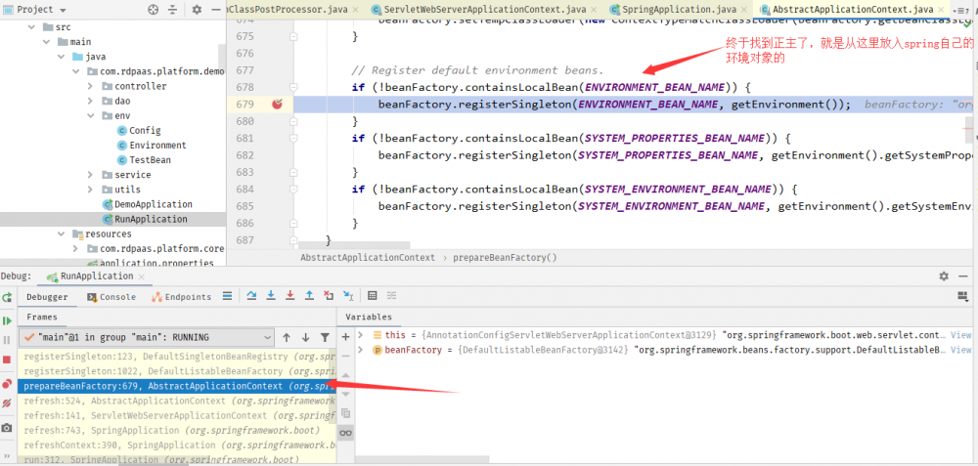Image resolution: width=978 pixels, height=466 pixels.
Task: Expand the dao package
Action: pyautogui.click(x=90, y=101)
